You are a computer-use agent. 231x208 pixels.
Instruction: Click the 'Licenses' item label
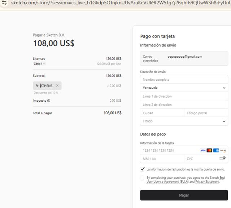tap(39, 58)
